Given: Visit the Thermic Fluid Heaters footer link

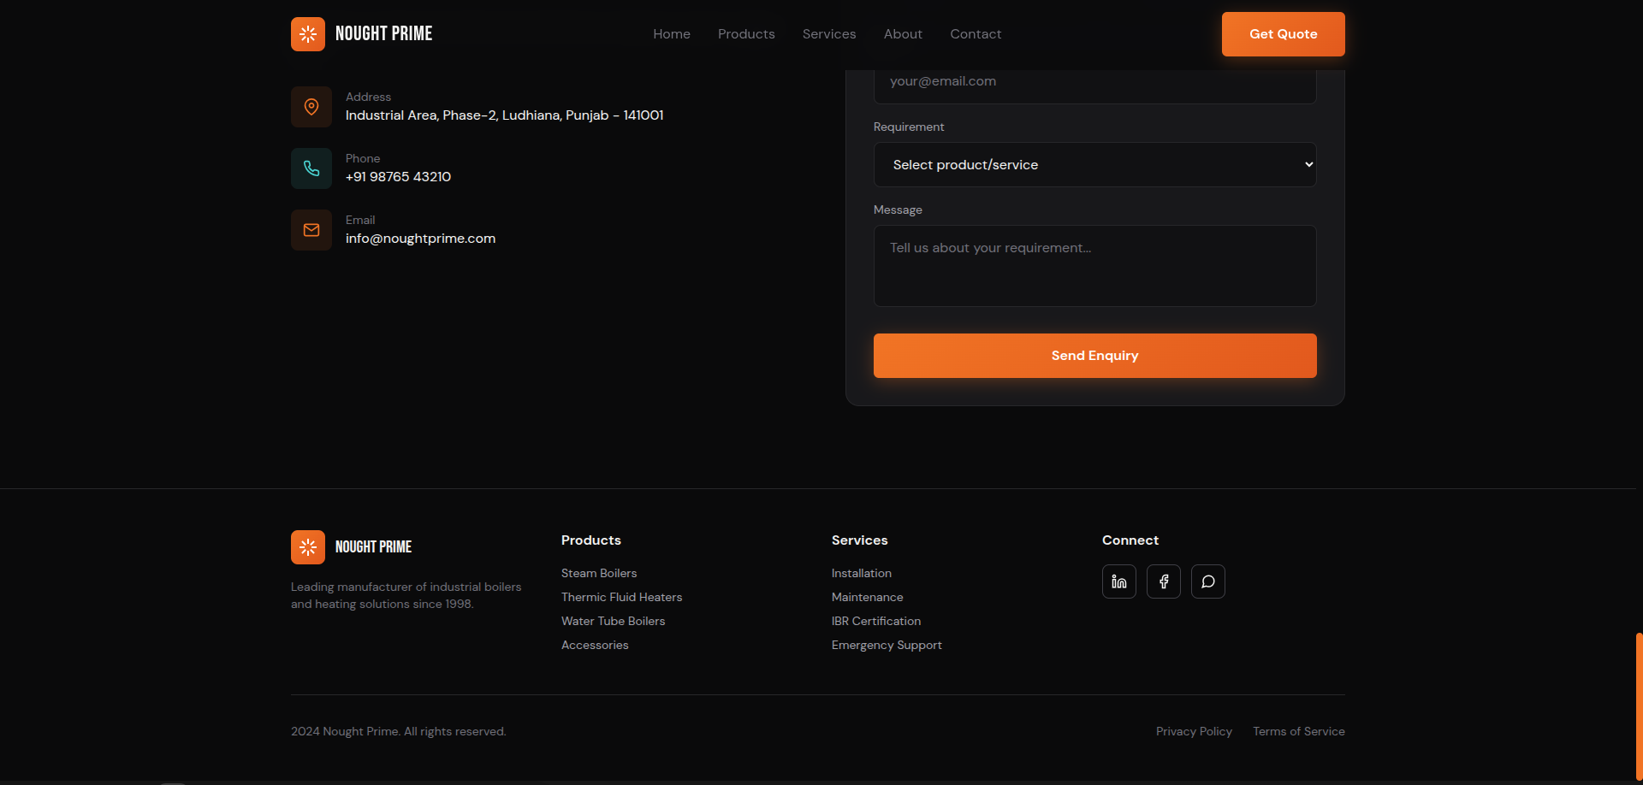Looking at the screenshot, I should coord(621,598).
